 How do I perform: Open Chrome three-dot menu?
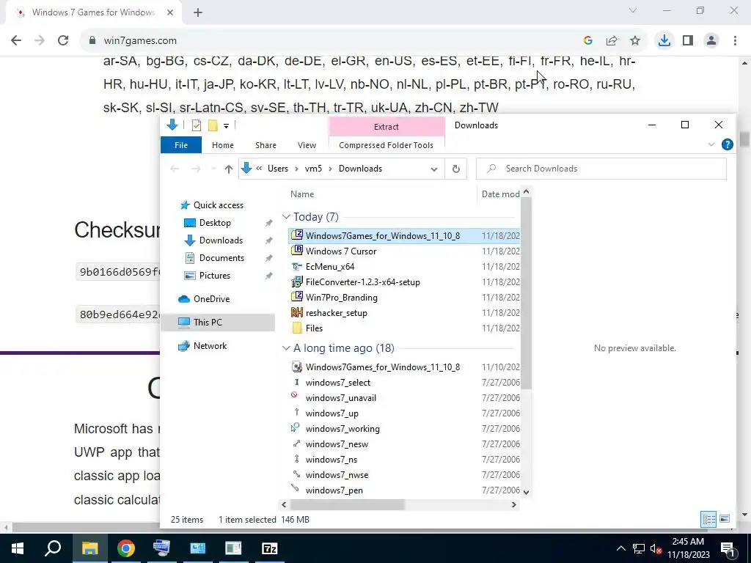coord(735,41)
